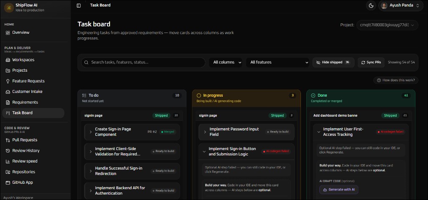
Task: Click the To do count badge 10
Action: (177, 95)
